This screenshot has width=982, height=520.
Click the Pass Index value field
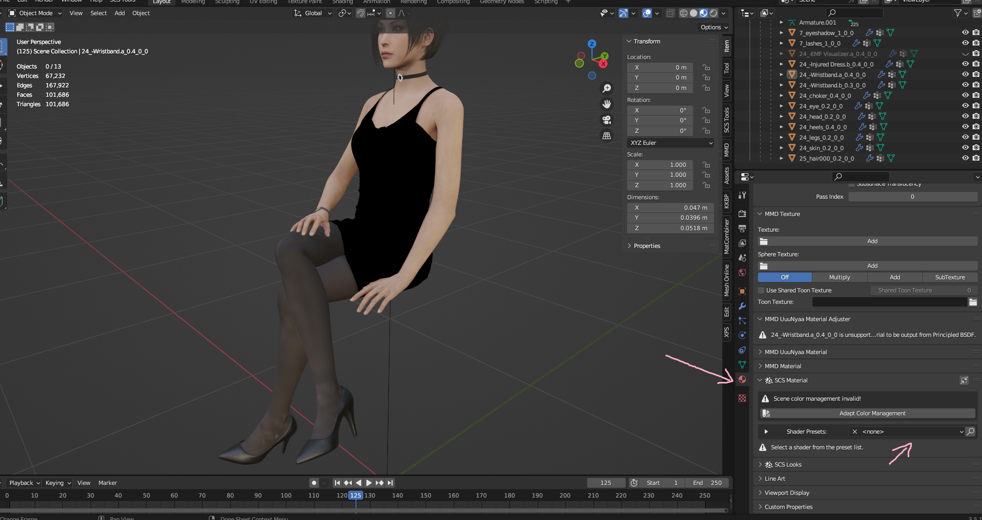[912, 197]
